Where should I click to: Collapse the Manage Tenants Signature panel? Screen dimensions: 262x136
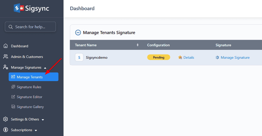tap(78, 33)
